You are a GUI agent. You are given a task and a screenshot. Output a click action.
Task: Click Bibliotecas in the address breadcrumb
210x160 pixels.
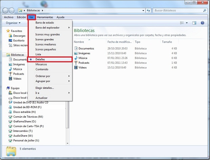(x=33, y=11)
